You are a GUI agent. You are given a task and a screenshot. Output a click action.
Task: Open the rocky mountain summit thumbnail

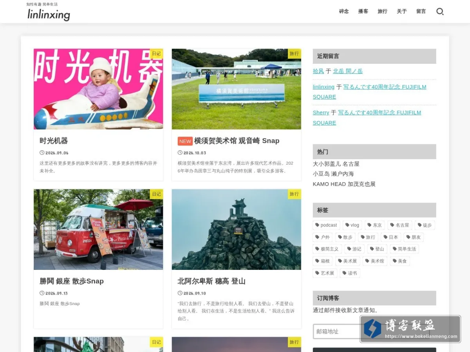[237, 230]
